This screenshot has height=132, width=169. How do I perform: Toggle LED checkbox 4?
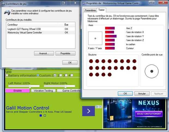[x=72, y=75]
